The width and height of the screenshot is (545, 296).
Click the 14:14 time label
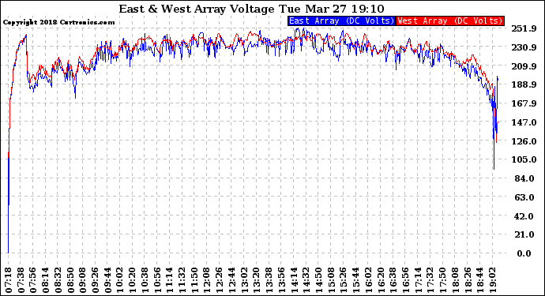[x=294, y=280]
